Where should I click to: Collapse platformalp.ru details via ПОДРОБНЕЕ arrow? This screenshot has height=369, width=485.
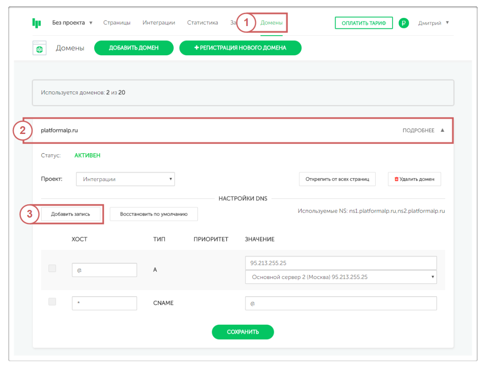442,130
